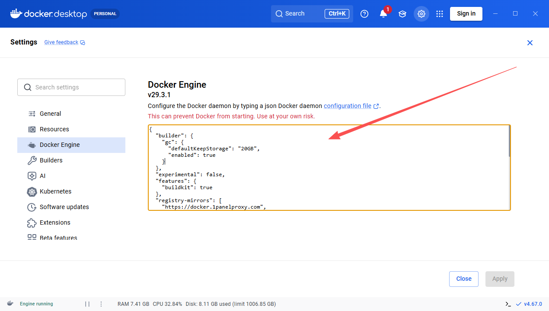Screen dimensions: 549x311
Task: Open Extensions settings section
Action: pyautogui.click(x=71, y=222)
